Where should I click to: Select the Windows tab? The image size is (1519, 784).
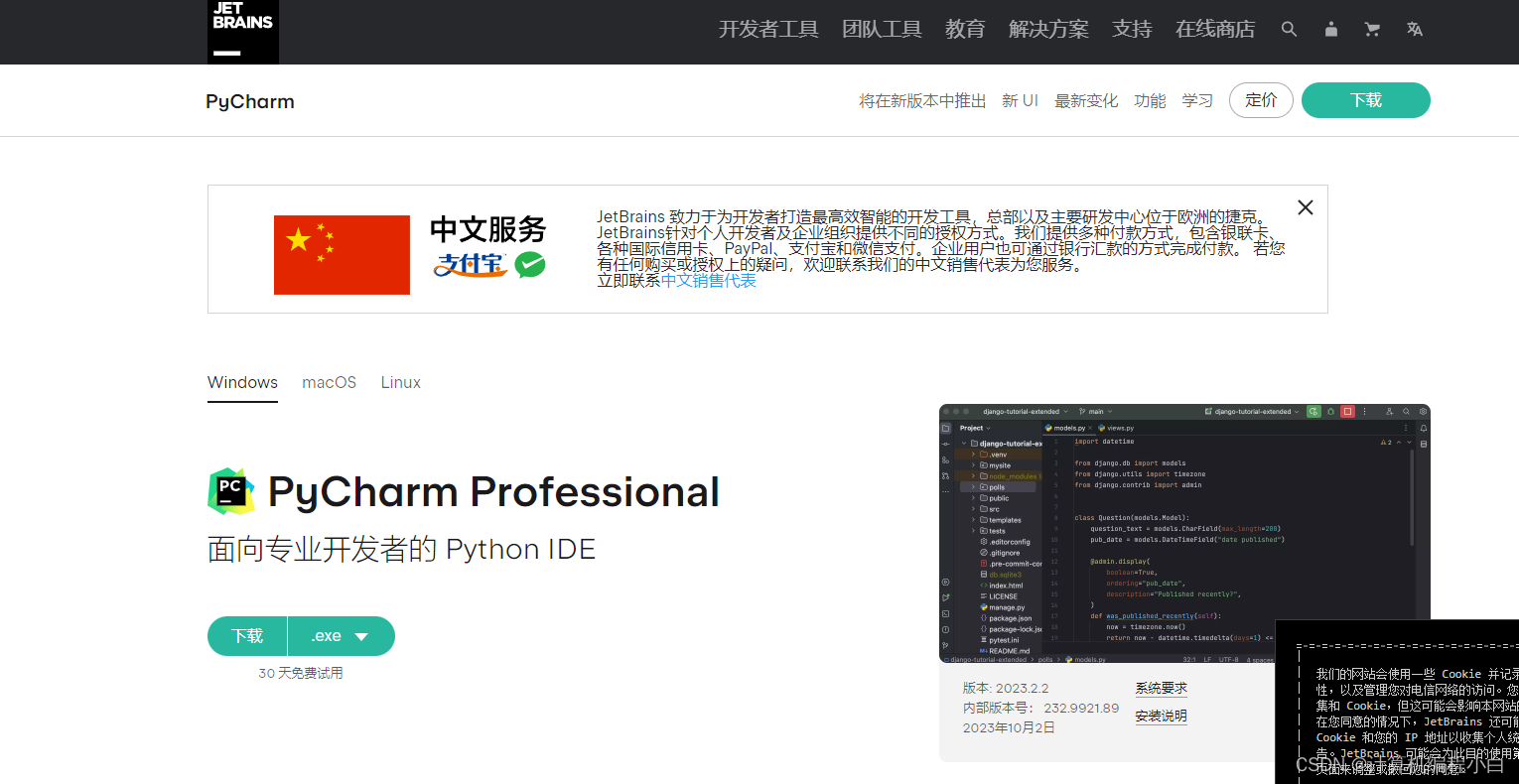(242, 382)
